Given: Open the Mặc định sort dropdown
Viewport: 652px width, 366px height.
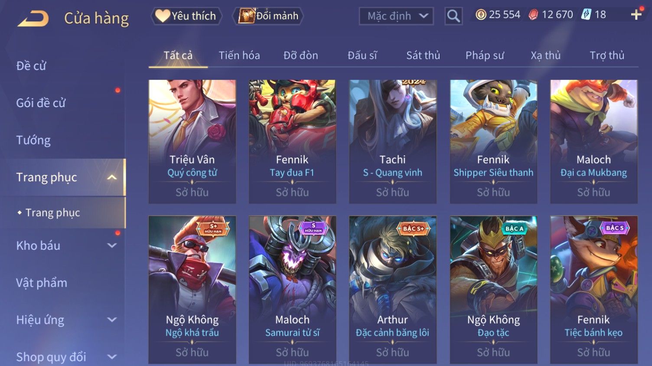Looking at the screenshot, I should pos(396,16).
